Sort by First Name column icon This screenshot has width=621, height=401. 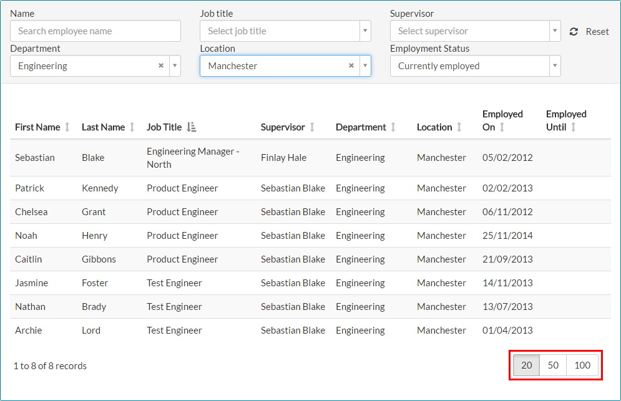pos(67,127)
